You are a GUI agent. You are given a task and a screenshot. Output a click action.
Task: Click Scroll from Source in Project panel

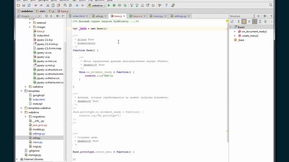tap(47, 16)
